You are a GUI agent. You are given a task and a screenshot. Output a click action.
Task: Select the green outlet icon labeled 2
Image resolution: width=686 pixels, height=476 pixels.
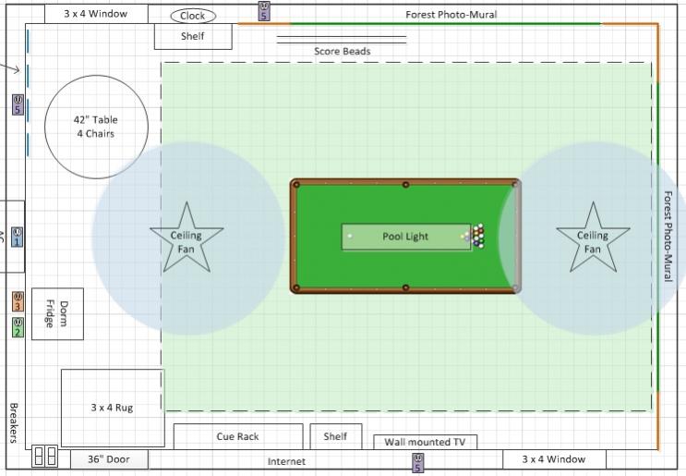click(18, 326)
